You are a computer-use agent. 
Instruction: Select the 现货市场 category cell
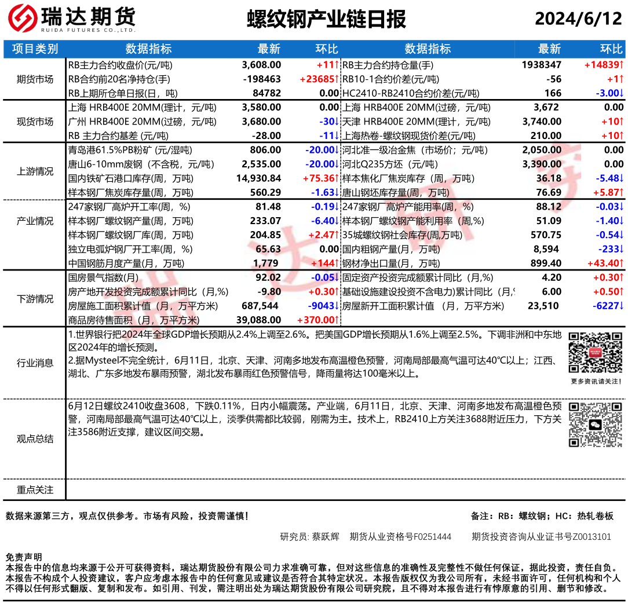click(35, 122)
